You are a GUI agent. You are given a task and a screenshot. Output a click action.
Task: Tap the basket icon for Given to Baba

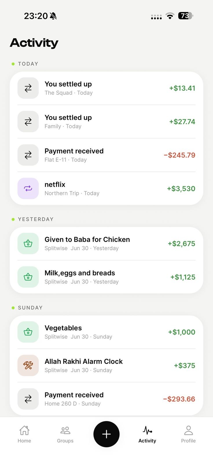coord(28,244)
